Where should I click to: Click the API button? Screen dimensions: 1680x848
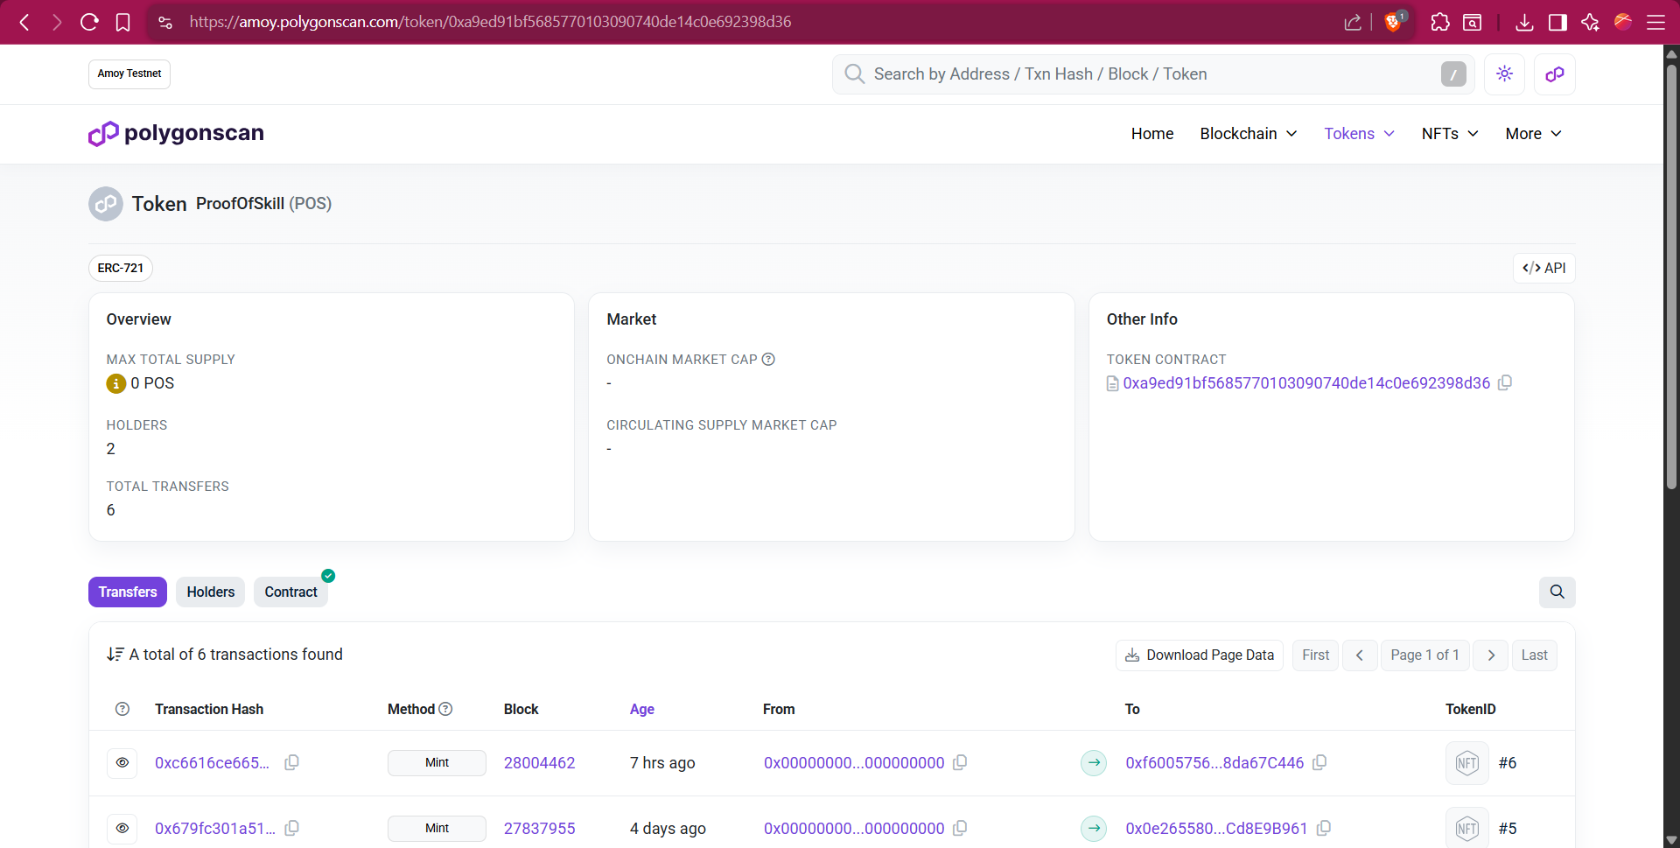coord(1544,269)
